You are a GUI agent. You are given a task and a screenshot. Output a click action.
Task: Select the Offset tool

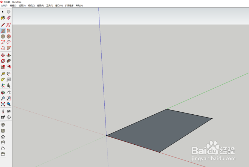click(x=9, y=67)
